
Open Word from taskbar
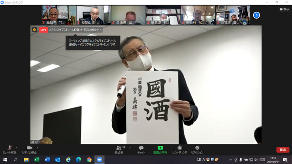tap(47, 160)
